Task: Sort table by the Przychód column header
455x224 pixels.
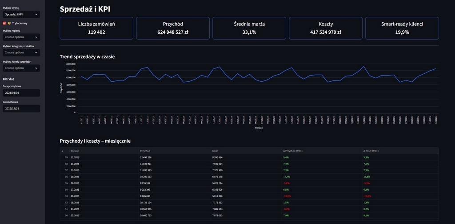Action: (174, 151)
